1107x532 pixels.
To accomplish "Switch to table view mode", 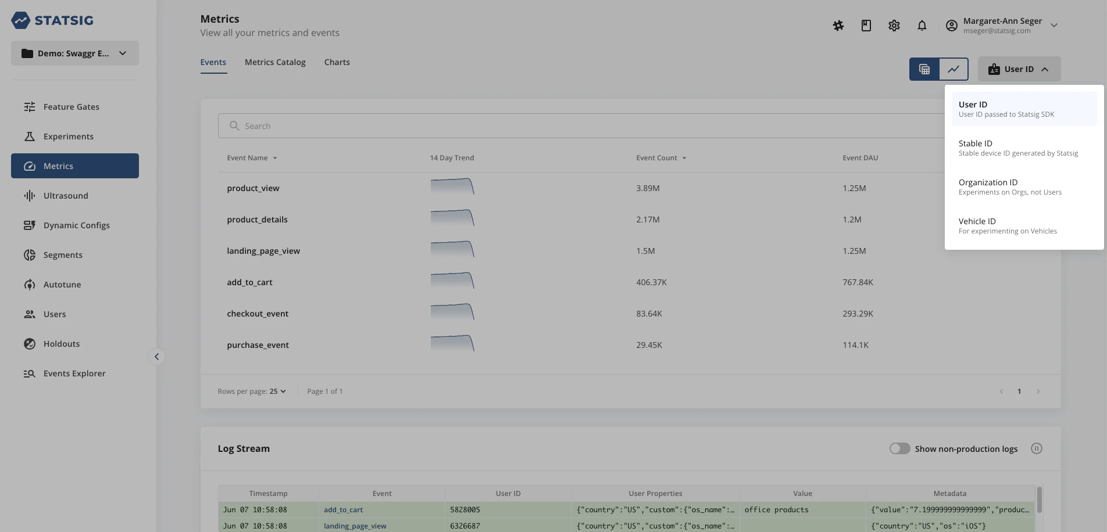I will click(925, 69).
